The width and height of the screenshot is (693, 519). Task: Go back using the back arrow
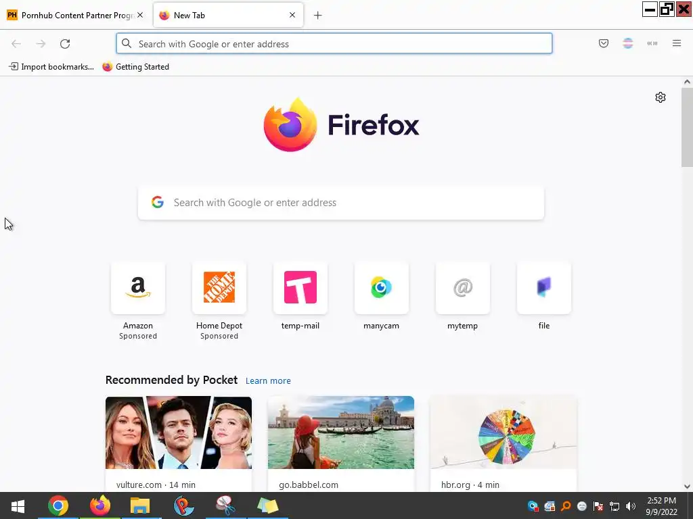(16, 44)
